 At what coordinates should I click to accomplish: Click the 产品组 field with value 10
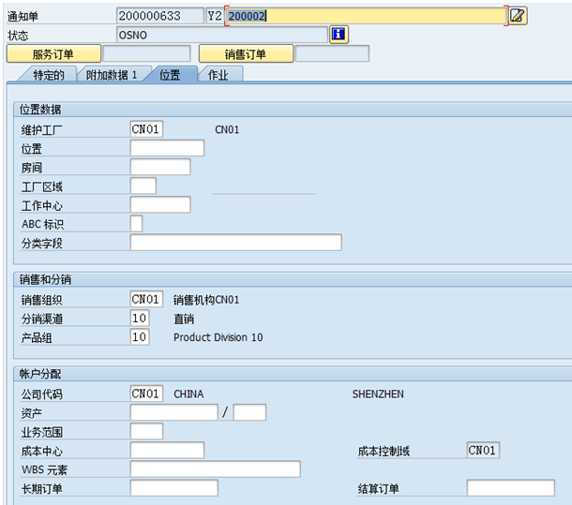coord(140,337)
